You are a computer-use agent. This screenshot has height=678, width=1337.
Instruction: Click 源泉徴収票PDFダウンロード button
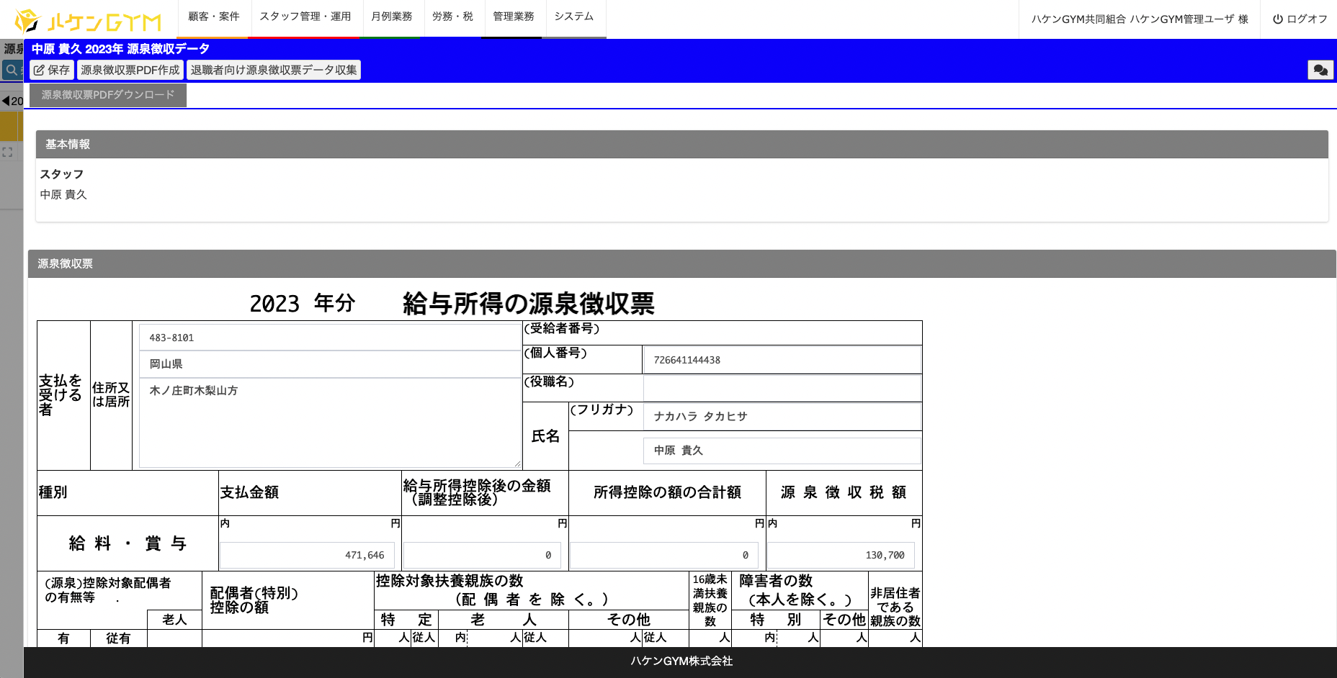[108, 95]
